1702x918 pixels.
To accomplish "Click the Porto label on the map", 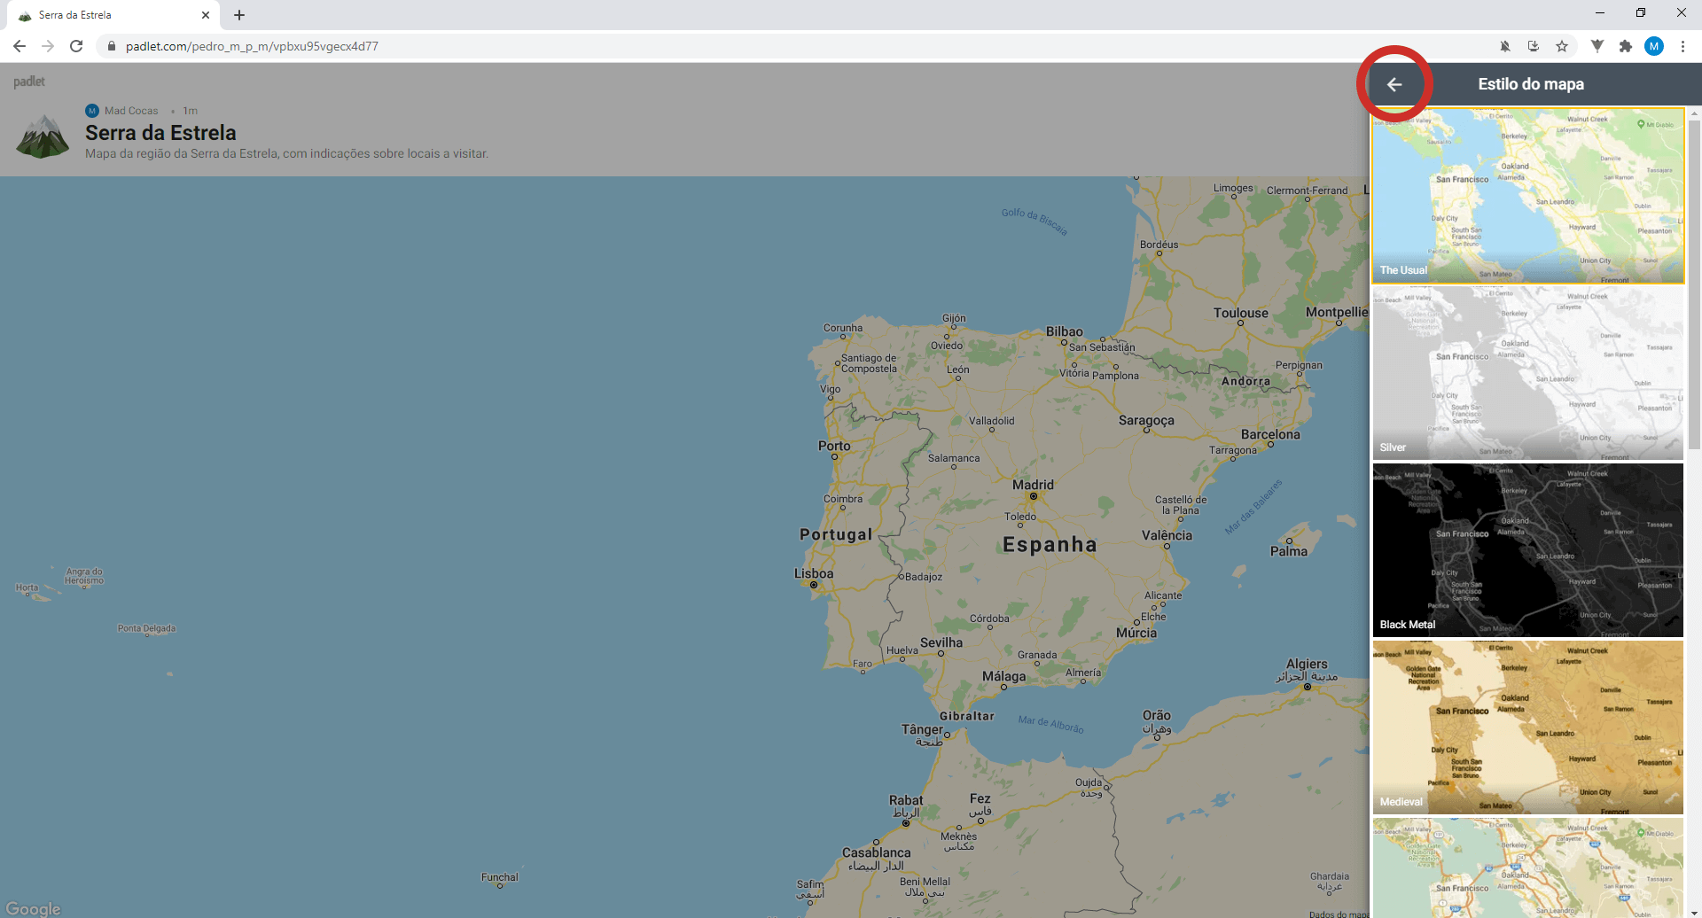I will 834,446.
